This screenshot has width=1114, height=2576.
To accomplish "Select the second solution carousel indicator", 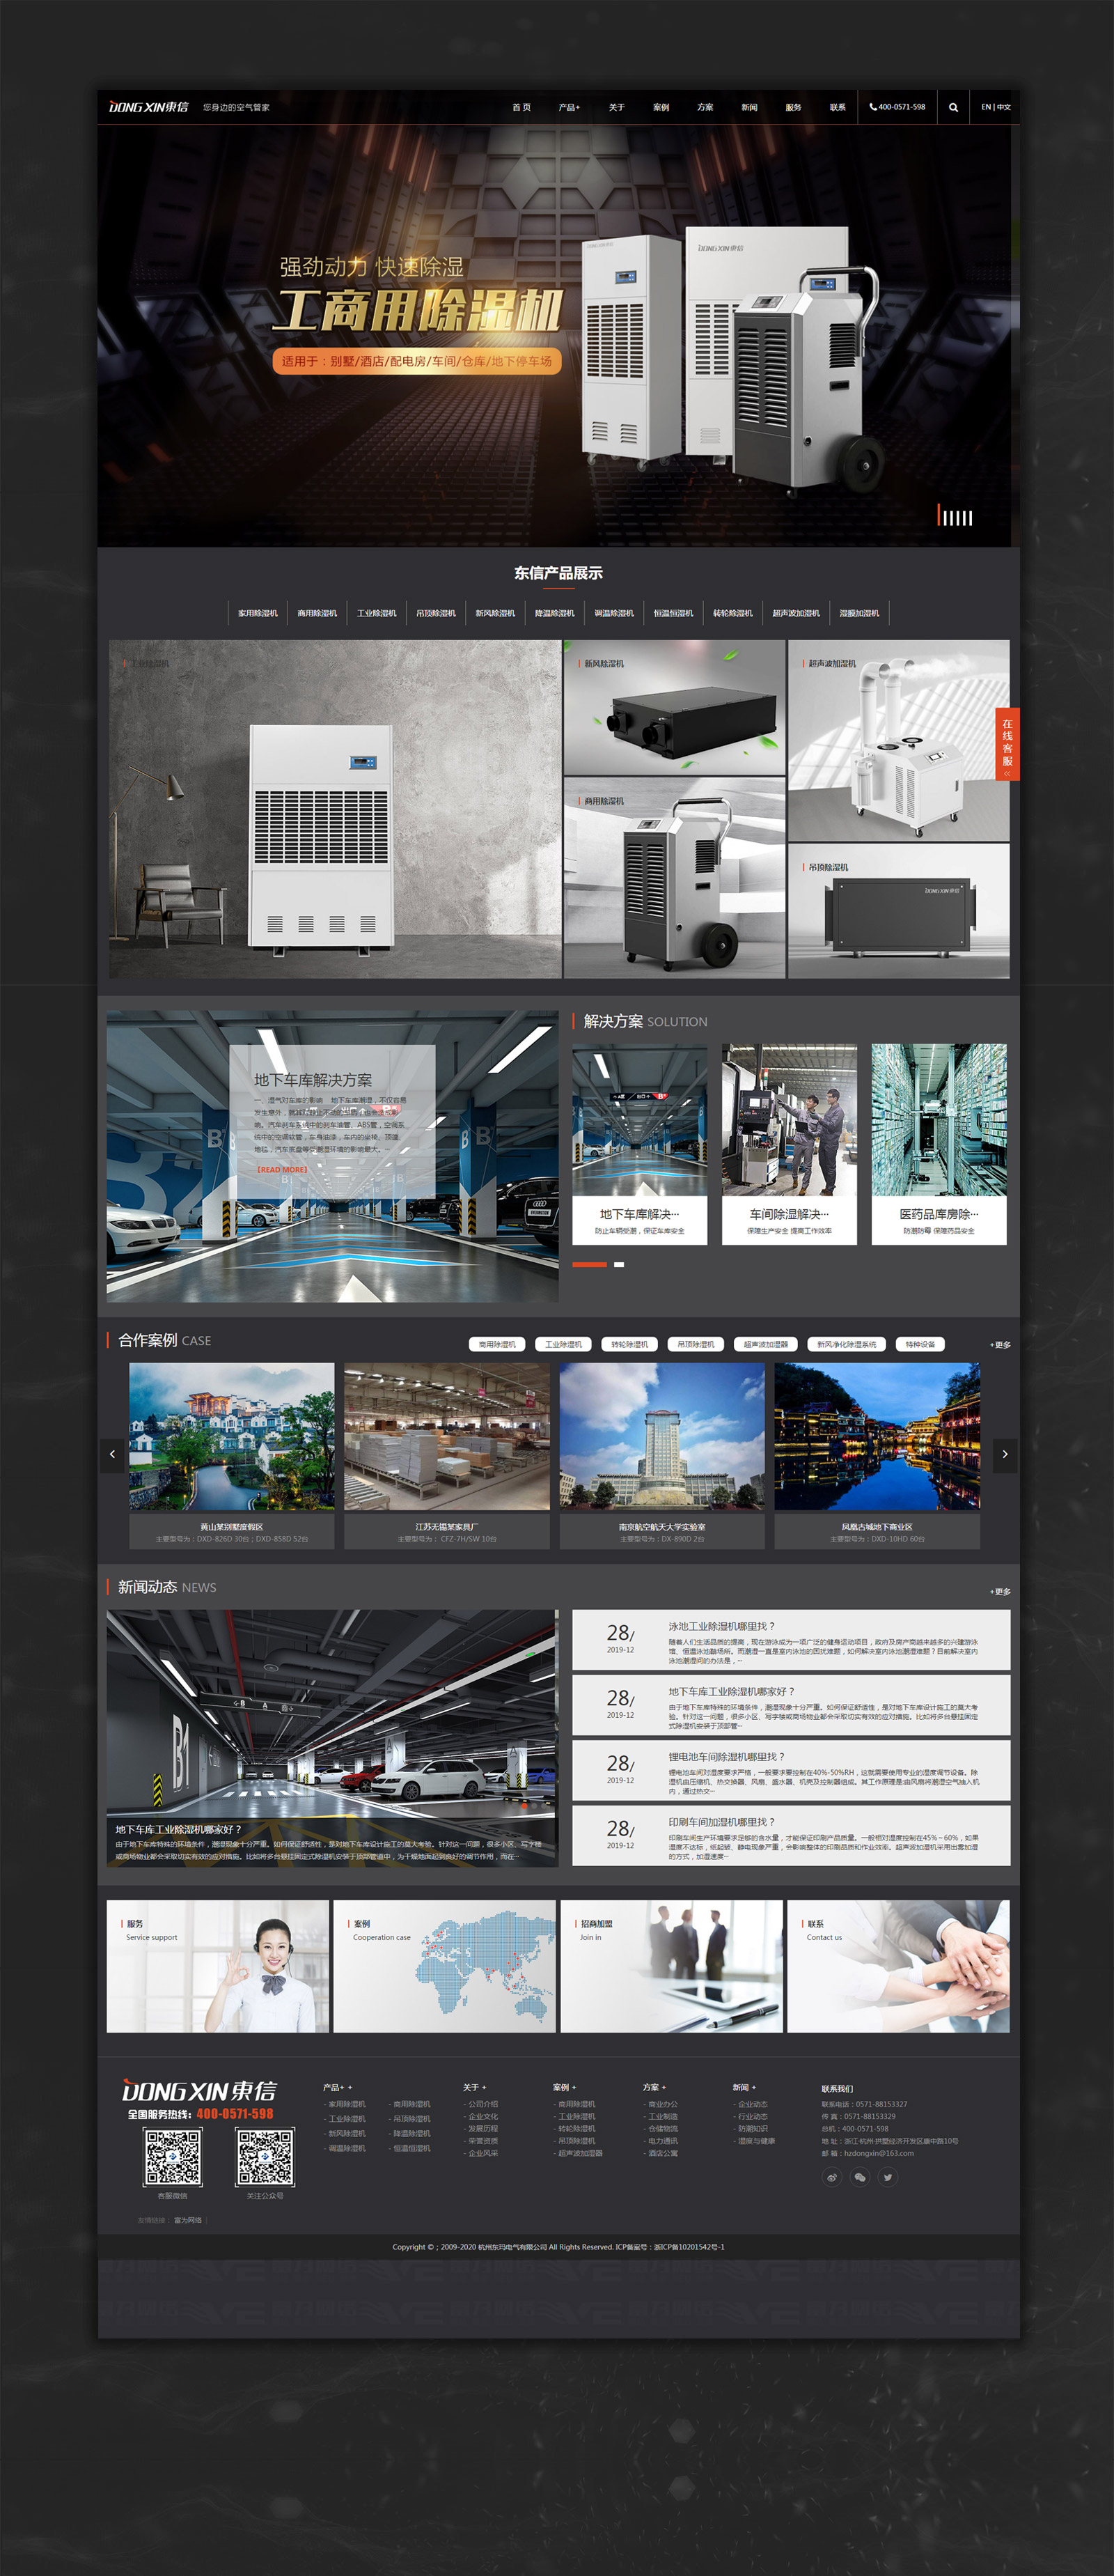I will 618,1264.
